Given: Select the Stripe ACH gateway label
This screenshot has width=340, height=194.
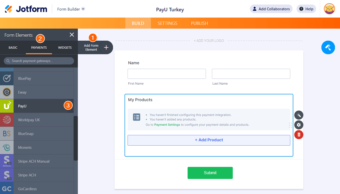Looking at the screenshot, I should [x=27, y=175].
